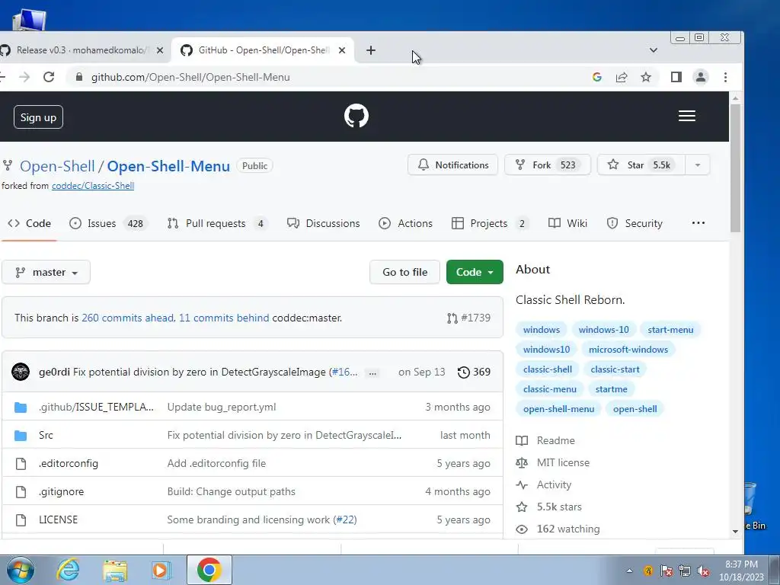The height and width of the screenshot is (585, 780).
Task: Open the hamburger navigation menu
Action: [x=686, y=116]
